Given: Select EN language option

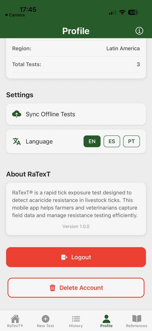Looking at the screenshot, I should [x=92, y=141].
